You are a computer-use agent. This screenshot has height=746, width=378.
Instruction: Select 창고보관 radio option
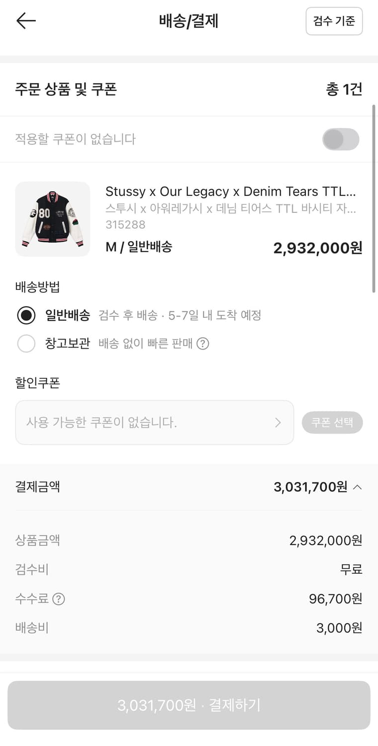pyautogui.click(x=26, y=344)
